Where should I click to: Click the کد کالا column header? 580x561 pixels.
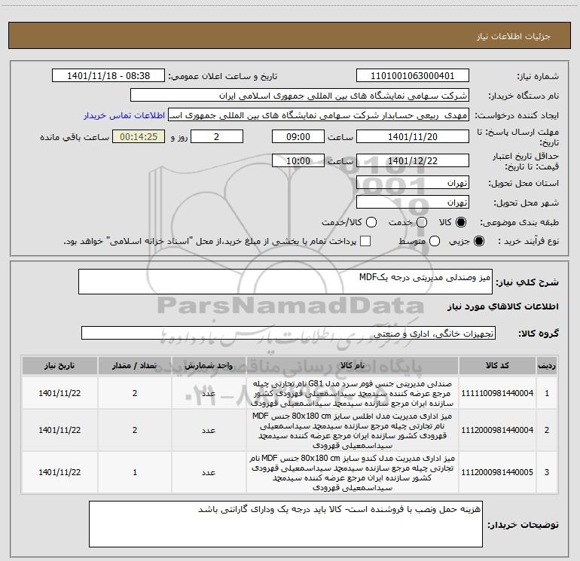point(497,366)
